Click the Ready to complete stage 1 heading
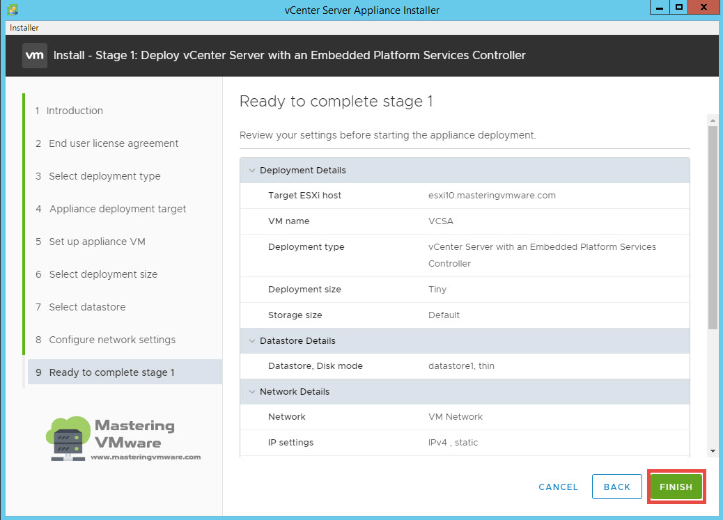The image size is (723, 520). (x=336, y=101)
